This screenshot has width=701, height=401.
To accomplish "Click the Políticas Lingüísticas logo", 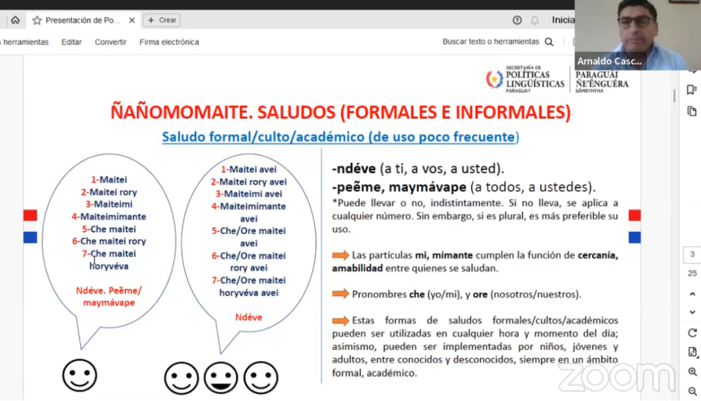I will tap(525, 79).
